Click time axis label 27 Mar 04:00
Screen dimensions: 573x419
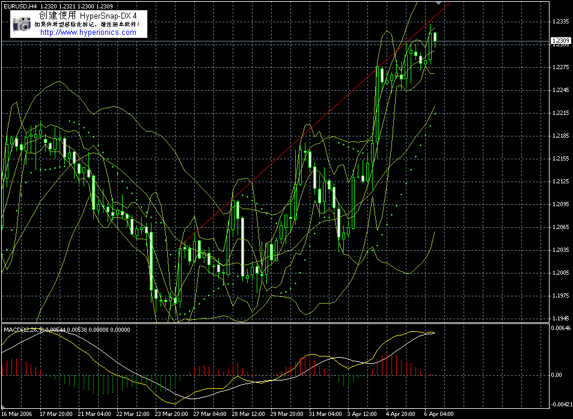coord(210,414)
